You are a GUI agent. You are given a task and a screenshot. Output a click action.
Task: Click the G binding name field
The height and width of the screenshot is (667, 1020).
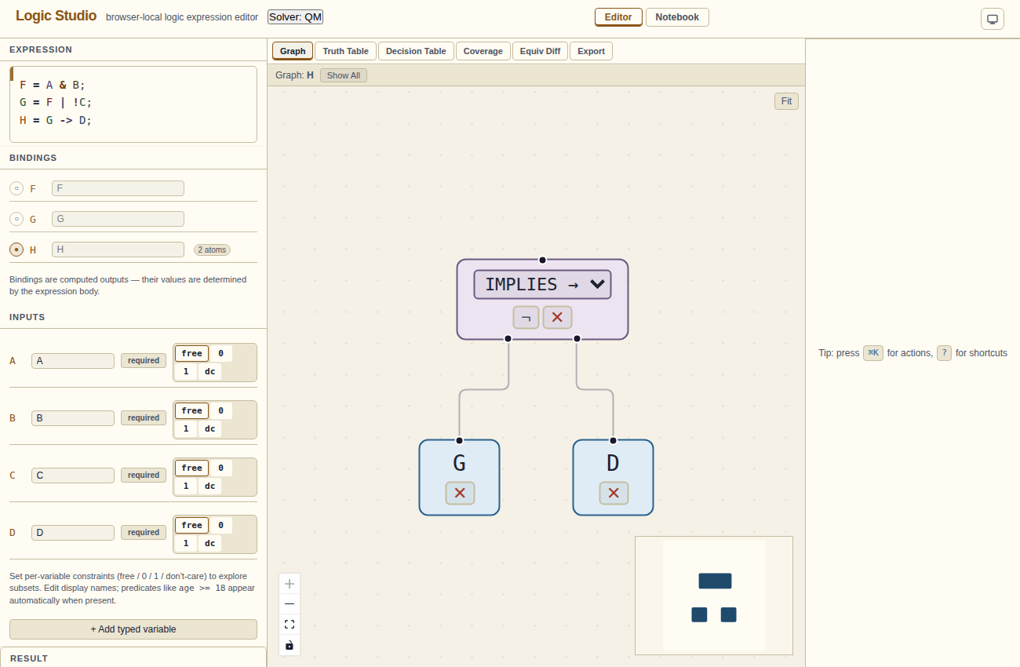118,219
